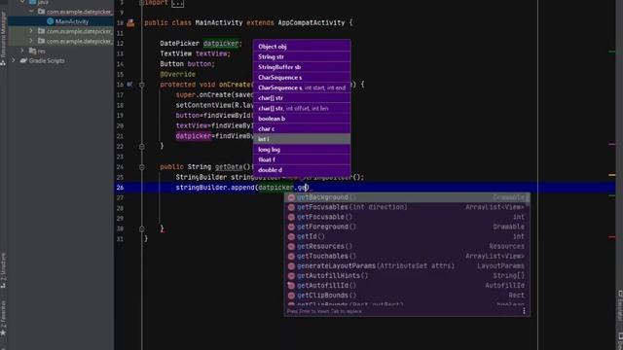Click the completion popup scrollbar thumb
Viewport: 623px width, 350px height.
[528, 199]
